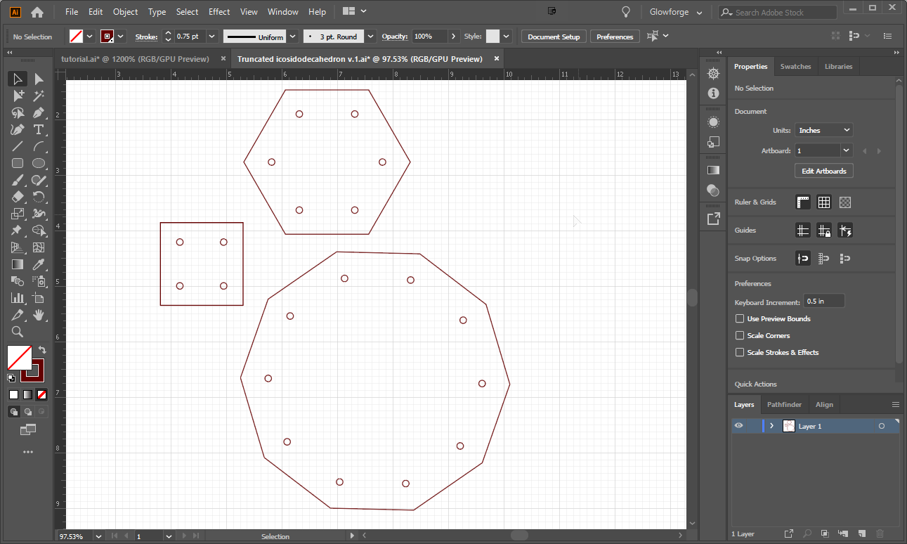907x544 pixels.
Task: Select the Gradient tool
Action: (x=18, y=264)
